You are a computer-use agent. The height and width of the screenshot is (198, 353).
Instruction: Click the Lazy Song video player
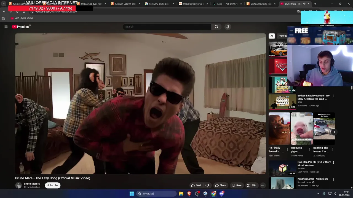tap(140, 104)
